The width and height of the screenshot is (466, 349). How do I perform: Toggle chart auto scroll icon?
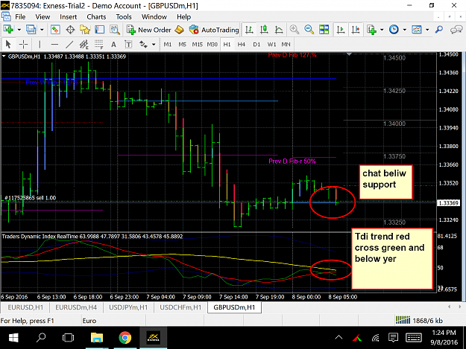pos(341,29)
